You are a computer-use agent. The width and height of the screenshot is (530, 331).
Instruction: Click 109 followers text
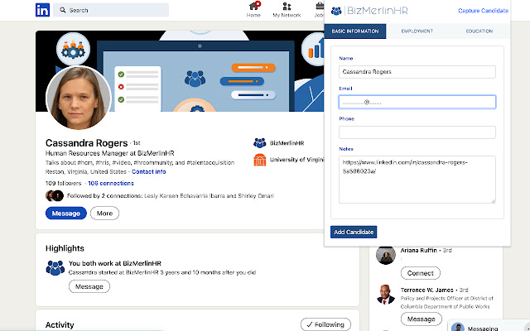point(63,184)
